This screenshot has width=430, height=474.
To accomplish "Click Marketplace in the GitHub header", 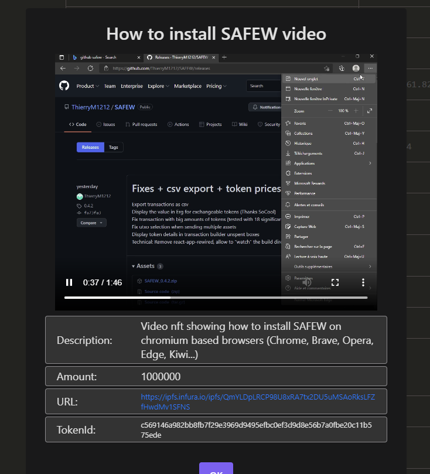I will click(x=187, y=86).
